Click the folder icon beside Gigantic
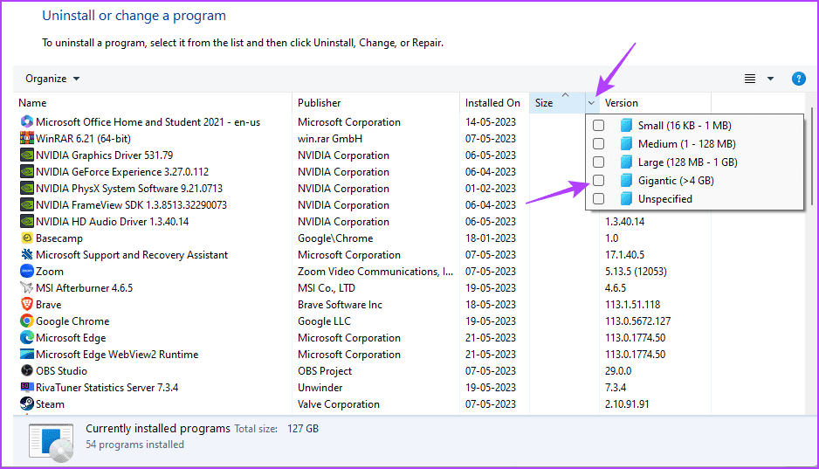Viewport: 819px width, 469px height. (x=626, y=181)
